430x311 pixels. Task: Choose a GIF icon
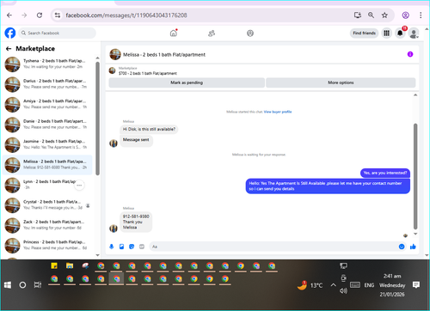[142, 247]
